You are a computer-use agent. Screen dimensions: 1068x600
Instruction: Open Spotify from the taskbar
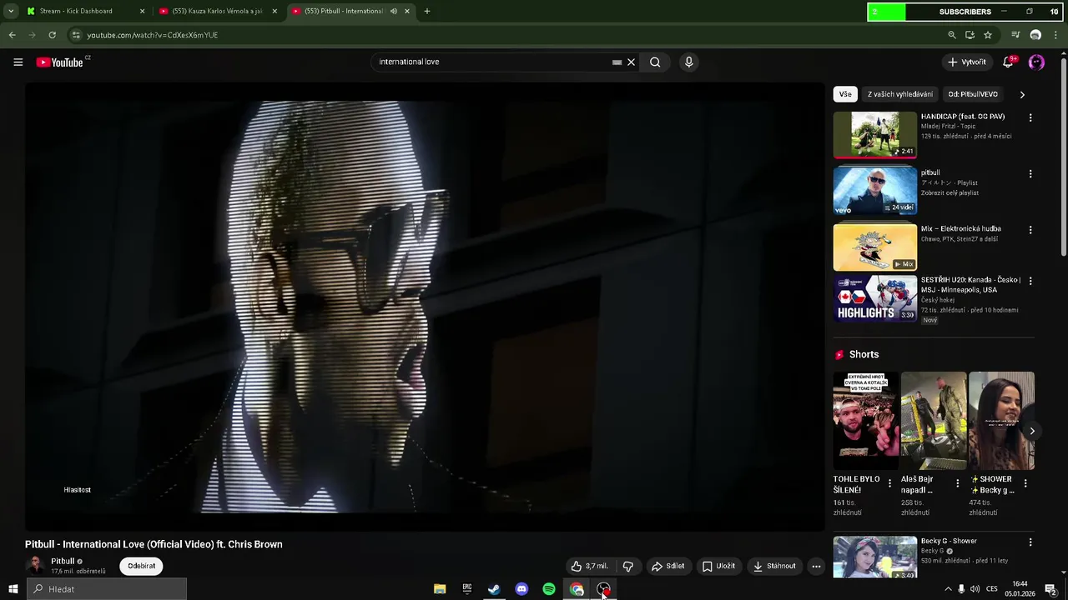pos(549,589)
